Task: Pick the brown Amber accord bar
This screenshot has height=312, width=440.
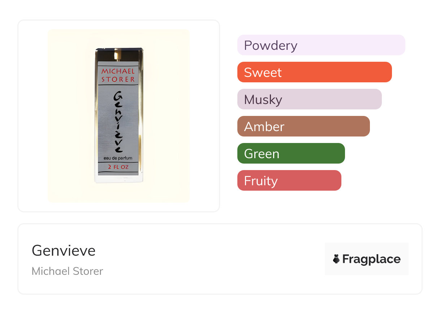Action: pyautogui.click(x=303, y=126)
